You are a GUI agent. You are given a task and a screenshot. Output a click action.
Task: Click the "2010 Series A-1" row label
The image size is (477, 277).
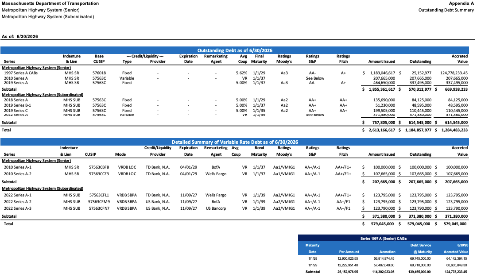point(18,167)
